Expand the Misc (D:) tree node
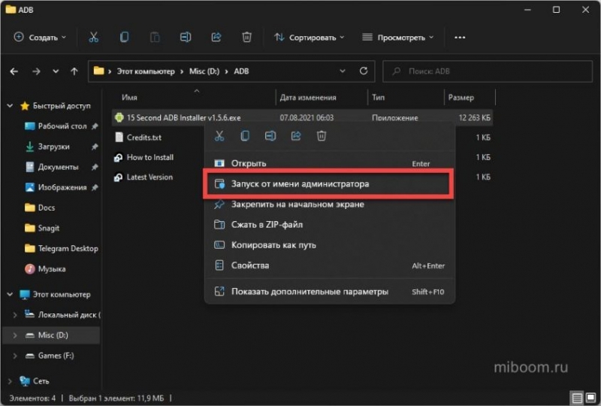This screenshot has height=406, width=601. (x=14, y=335)
